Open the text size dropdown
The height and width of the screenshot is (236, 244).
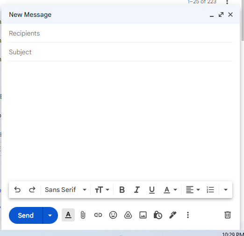(x=102, y=190)
